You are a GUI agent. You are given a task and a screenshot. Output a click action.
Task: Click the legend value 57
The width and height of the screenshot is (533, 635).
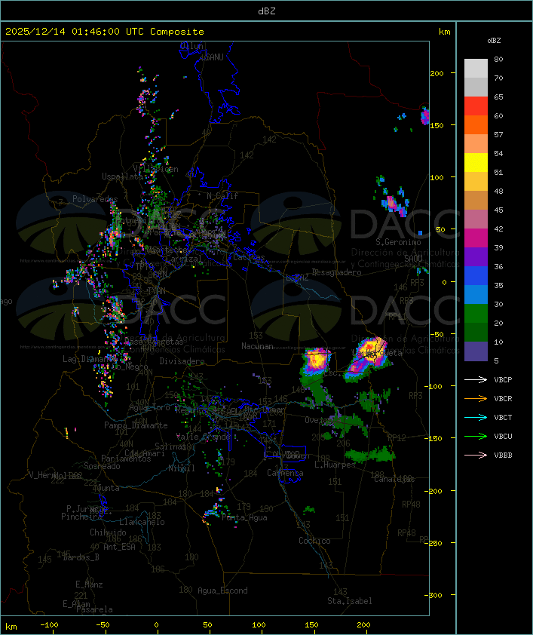(498, 134)
